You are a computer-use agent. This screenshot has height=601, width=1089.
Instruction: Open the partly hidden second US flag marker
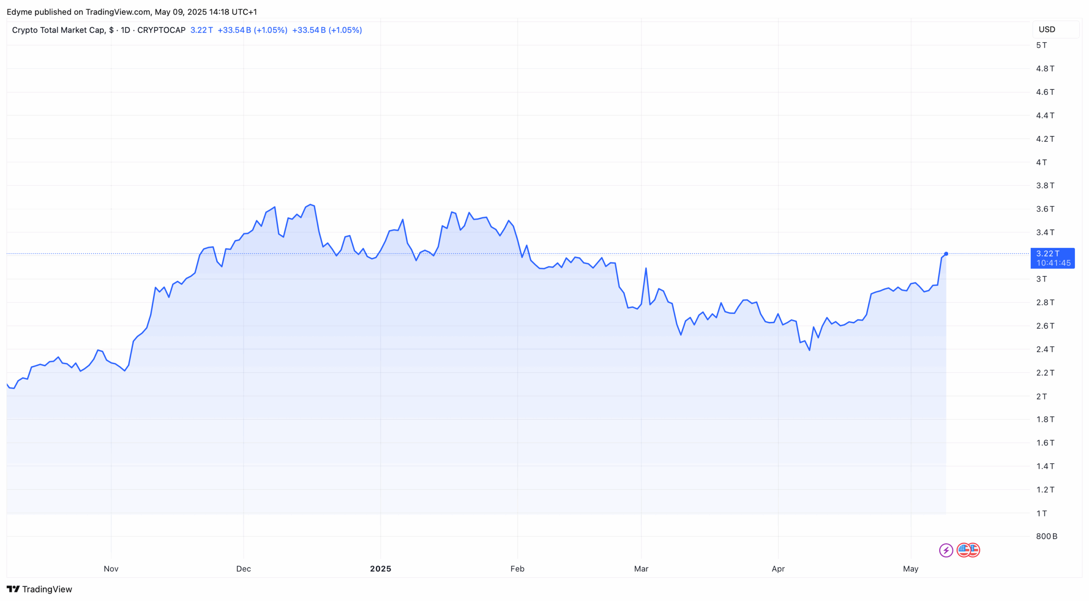pos(975,550)
